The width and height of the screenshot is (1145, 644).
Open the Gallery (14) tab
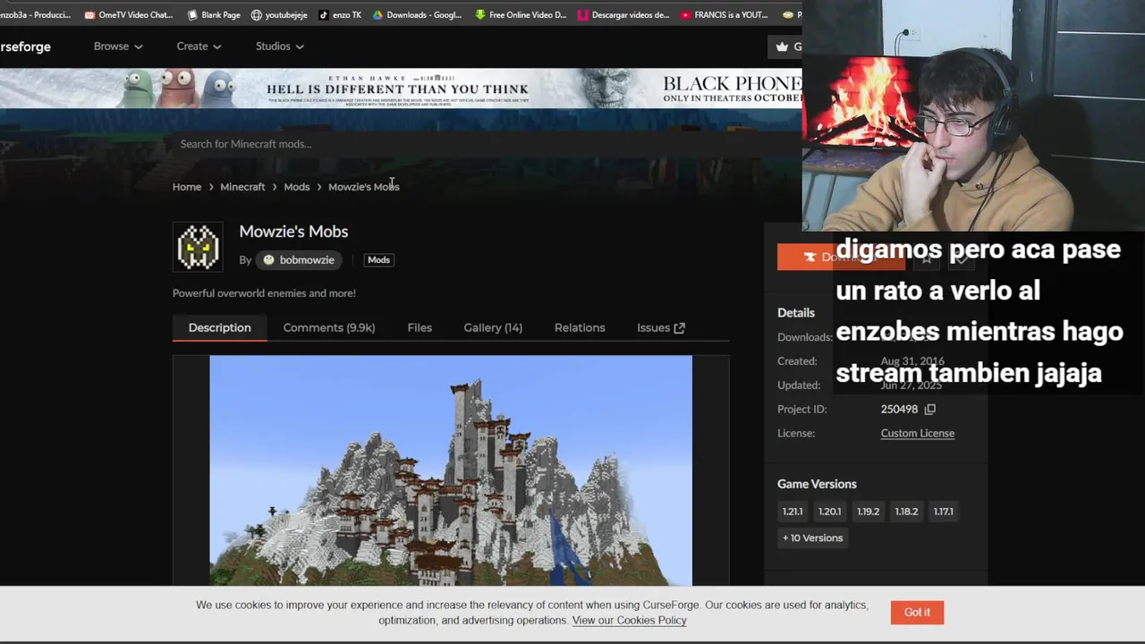(x=493, y=327)
